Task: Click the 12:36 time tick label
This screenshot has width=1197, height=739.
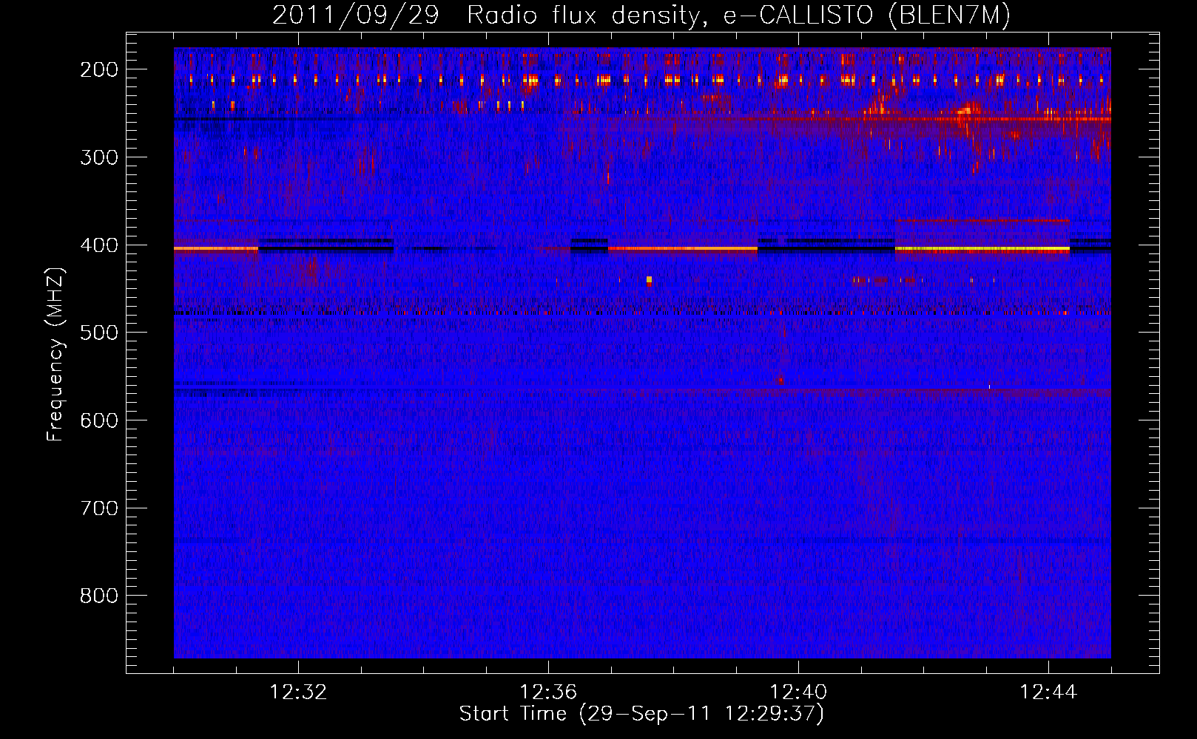Action: [x=548, y=692]
